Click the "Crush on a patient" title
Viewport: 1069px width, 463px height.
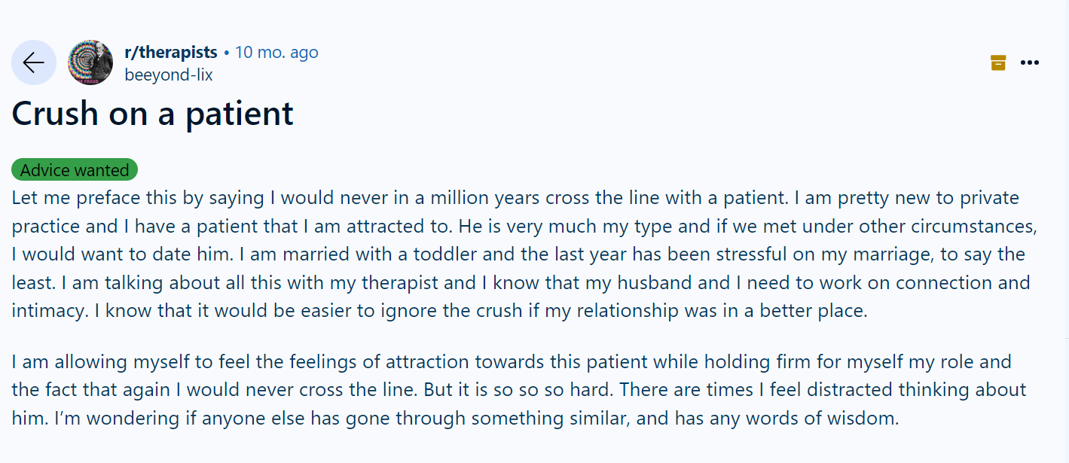pyautogui.click(x=153, y=114)
